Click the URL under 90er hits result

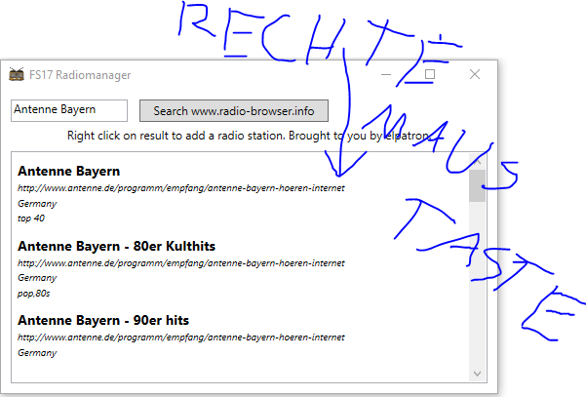pos(181,337)
